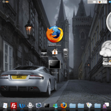This screenshot has width=111, height=111.
Task: Open the Home folder desktop icon
Action: (55, 52)
